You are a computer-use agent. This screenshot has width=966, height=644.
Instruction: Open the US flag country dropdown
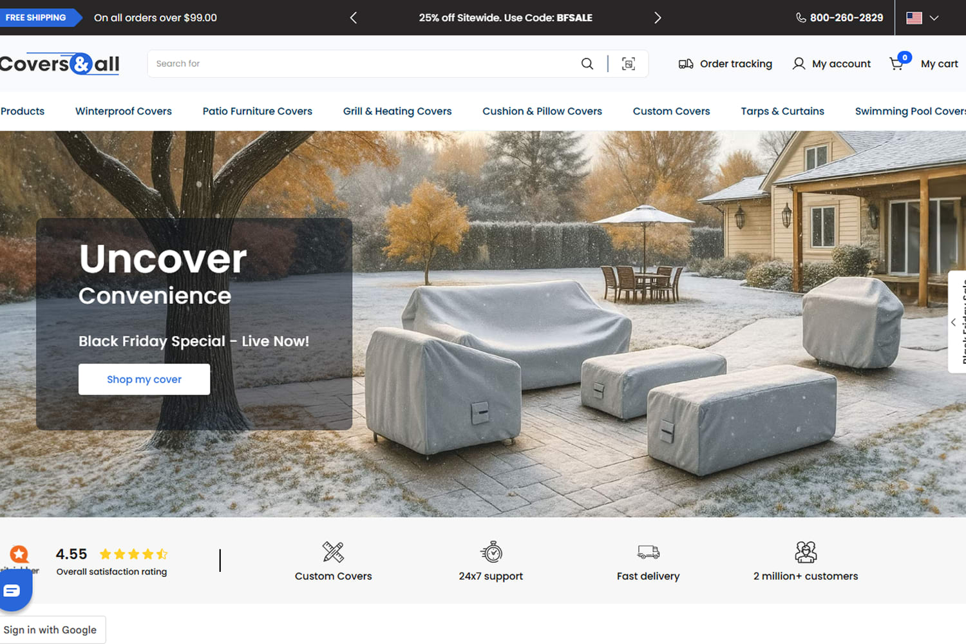[x=922, y=18]
